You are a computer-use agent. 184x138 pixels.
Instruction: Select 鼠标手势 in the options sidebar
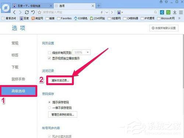coord(18,79)
